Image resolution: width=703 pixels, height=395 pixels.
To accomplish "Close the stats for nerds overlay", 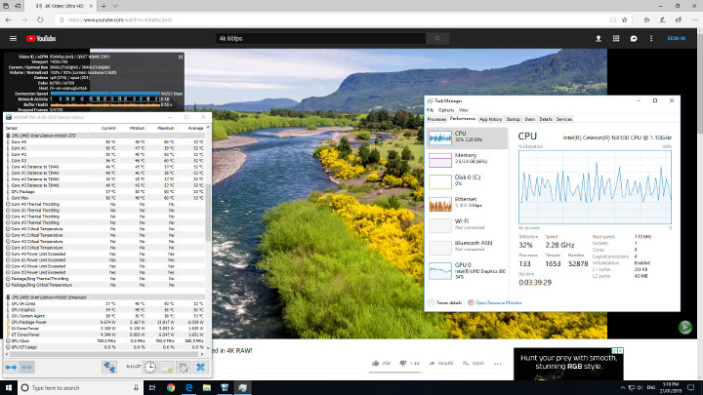I will (182, 55).
